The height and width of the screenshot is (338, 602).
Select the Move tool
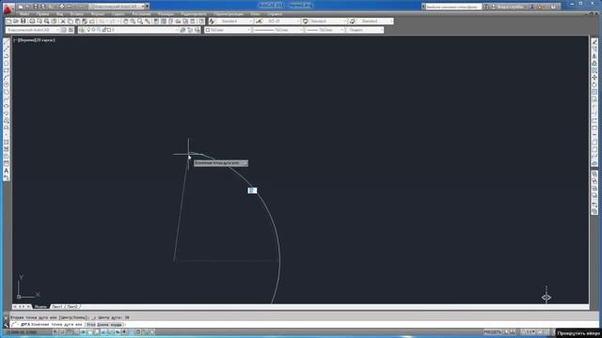594,78
